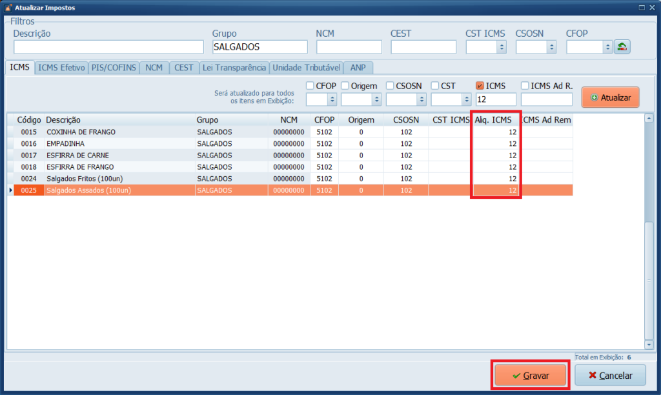Uncheck the ICMS update checkbox
This screenshot has width=661, height=395.
click(480, 86)
